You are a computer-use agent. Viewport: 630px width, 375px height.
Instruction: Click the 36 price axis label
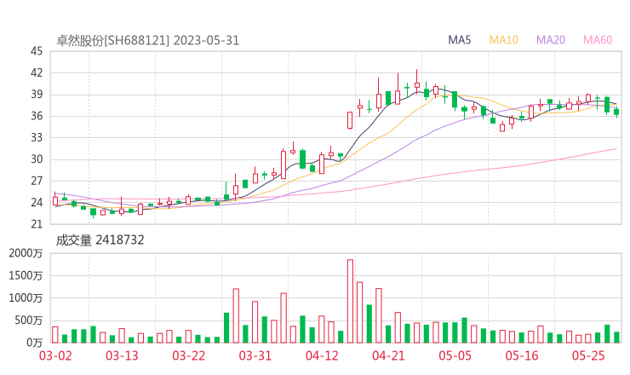tap(37, 116)
